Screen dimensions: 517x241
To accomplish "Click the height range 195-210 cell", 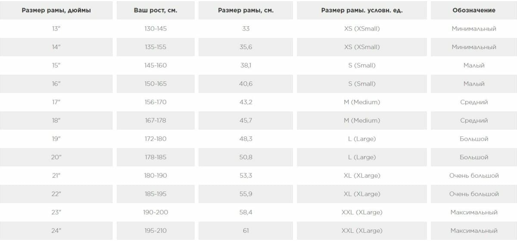I will point(156,231).
